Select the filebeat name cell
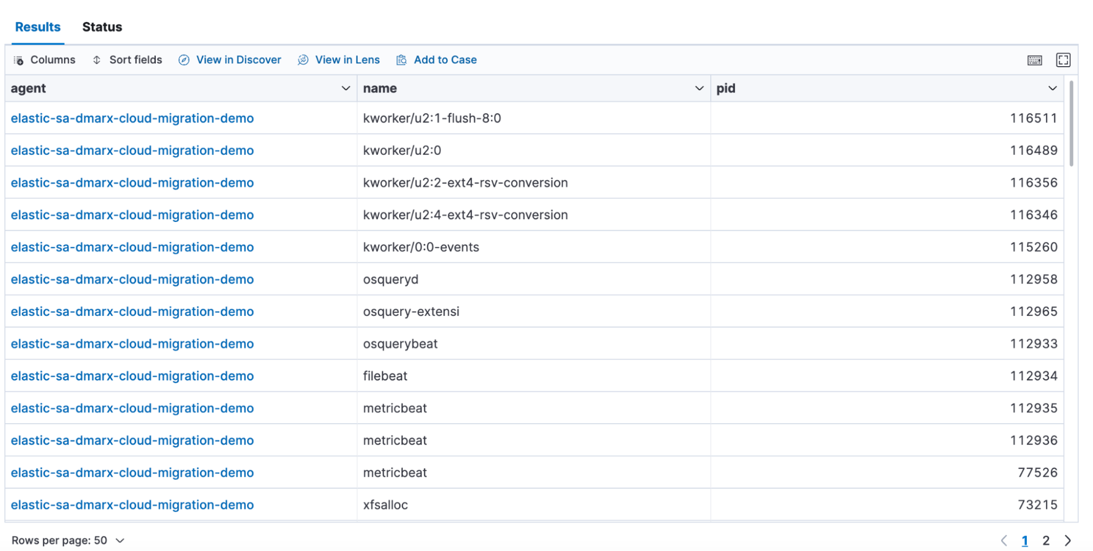1093x551 pixels. click(534, 376)
